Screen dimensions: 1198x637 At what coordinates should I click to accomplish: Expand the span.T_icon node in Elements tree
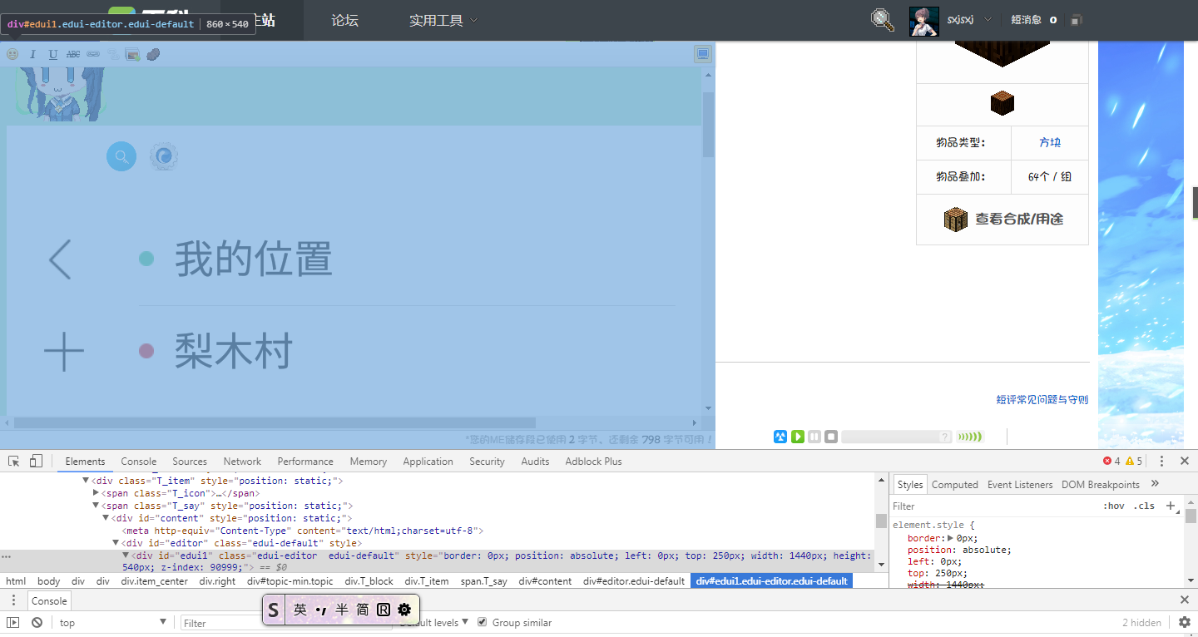click(x=97, y=492)
